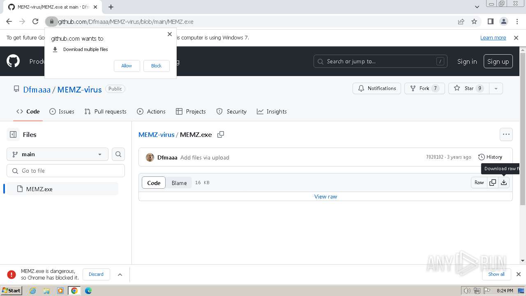Click MEMZ-virus breadcrumb link
526x296 pixels.
point(157,134)
